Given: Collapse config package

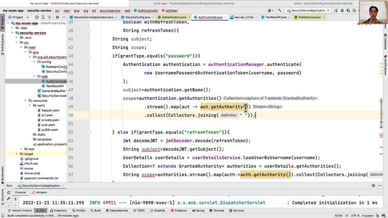Looking at the screenshot, I should pyautogui.click(x=34, y=62).
